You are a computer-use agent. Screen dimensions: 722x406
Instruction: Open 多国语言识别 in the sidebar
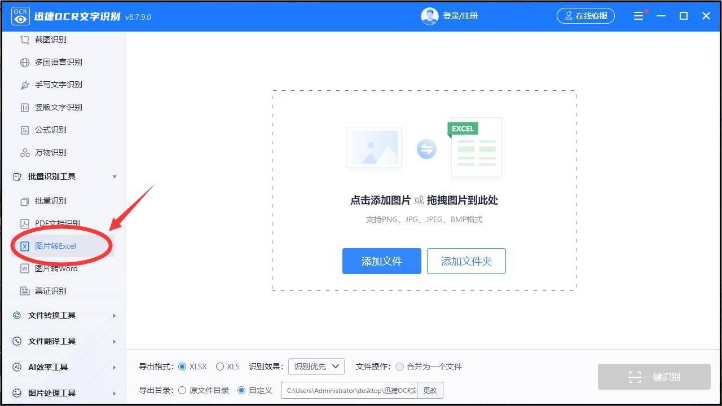[59, 62]
